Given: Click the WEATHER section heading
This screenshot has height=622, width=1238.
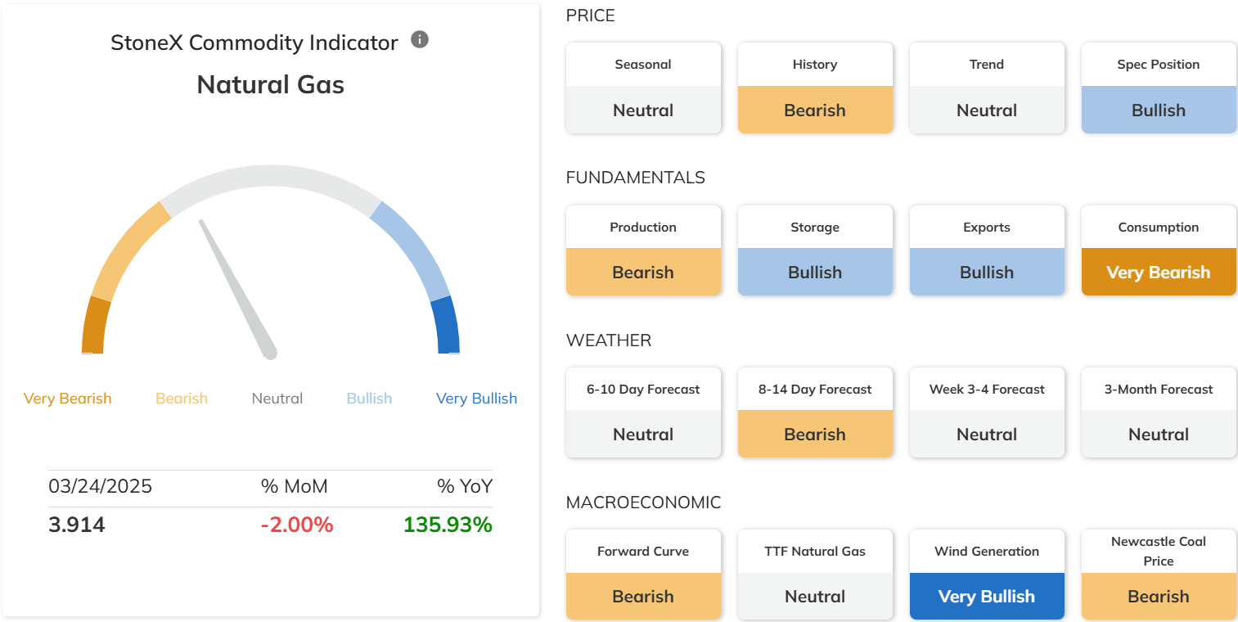Looking at the screenshot, I should point(609,340).
